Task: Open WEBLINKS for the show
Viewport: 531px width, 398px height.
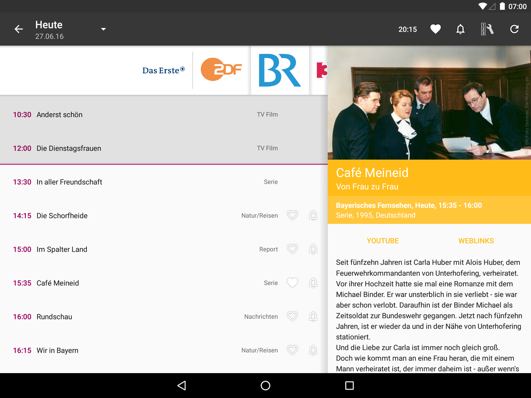Action: [x=476, y=241]
